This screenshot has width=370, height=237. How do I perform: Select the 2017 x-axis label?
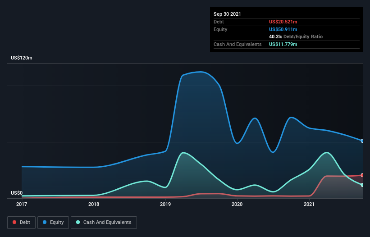click(22, 204)
